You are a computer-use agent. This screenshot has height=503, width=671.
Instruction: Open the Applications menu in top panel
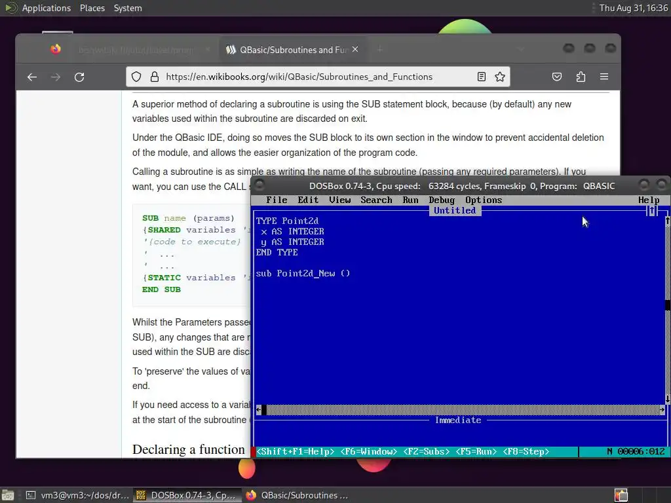pyautogui.click(x=47, y=8)
